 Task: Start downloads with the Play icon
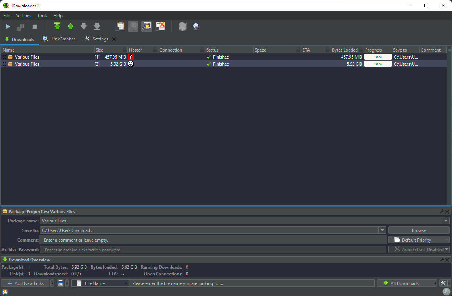click(x=8, y=26)
